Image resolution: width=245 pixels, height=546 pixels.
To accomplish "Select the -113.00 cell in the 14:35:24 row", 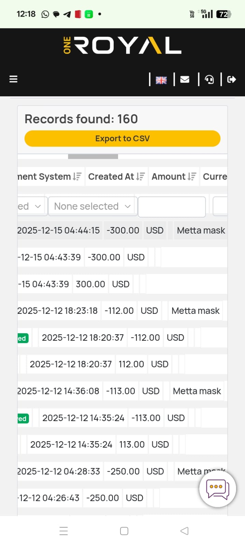I will click(x=146, y=418).
